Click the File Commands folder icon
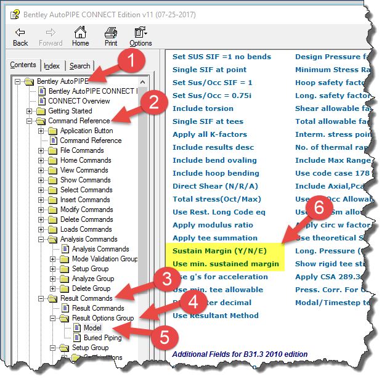The height and width of the screenshot is (384, 390). pos(52,150)
